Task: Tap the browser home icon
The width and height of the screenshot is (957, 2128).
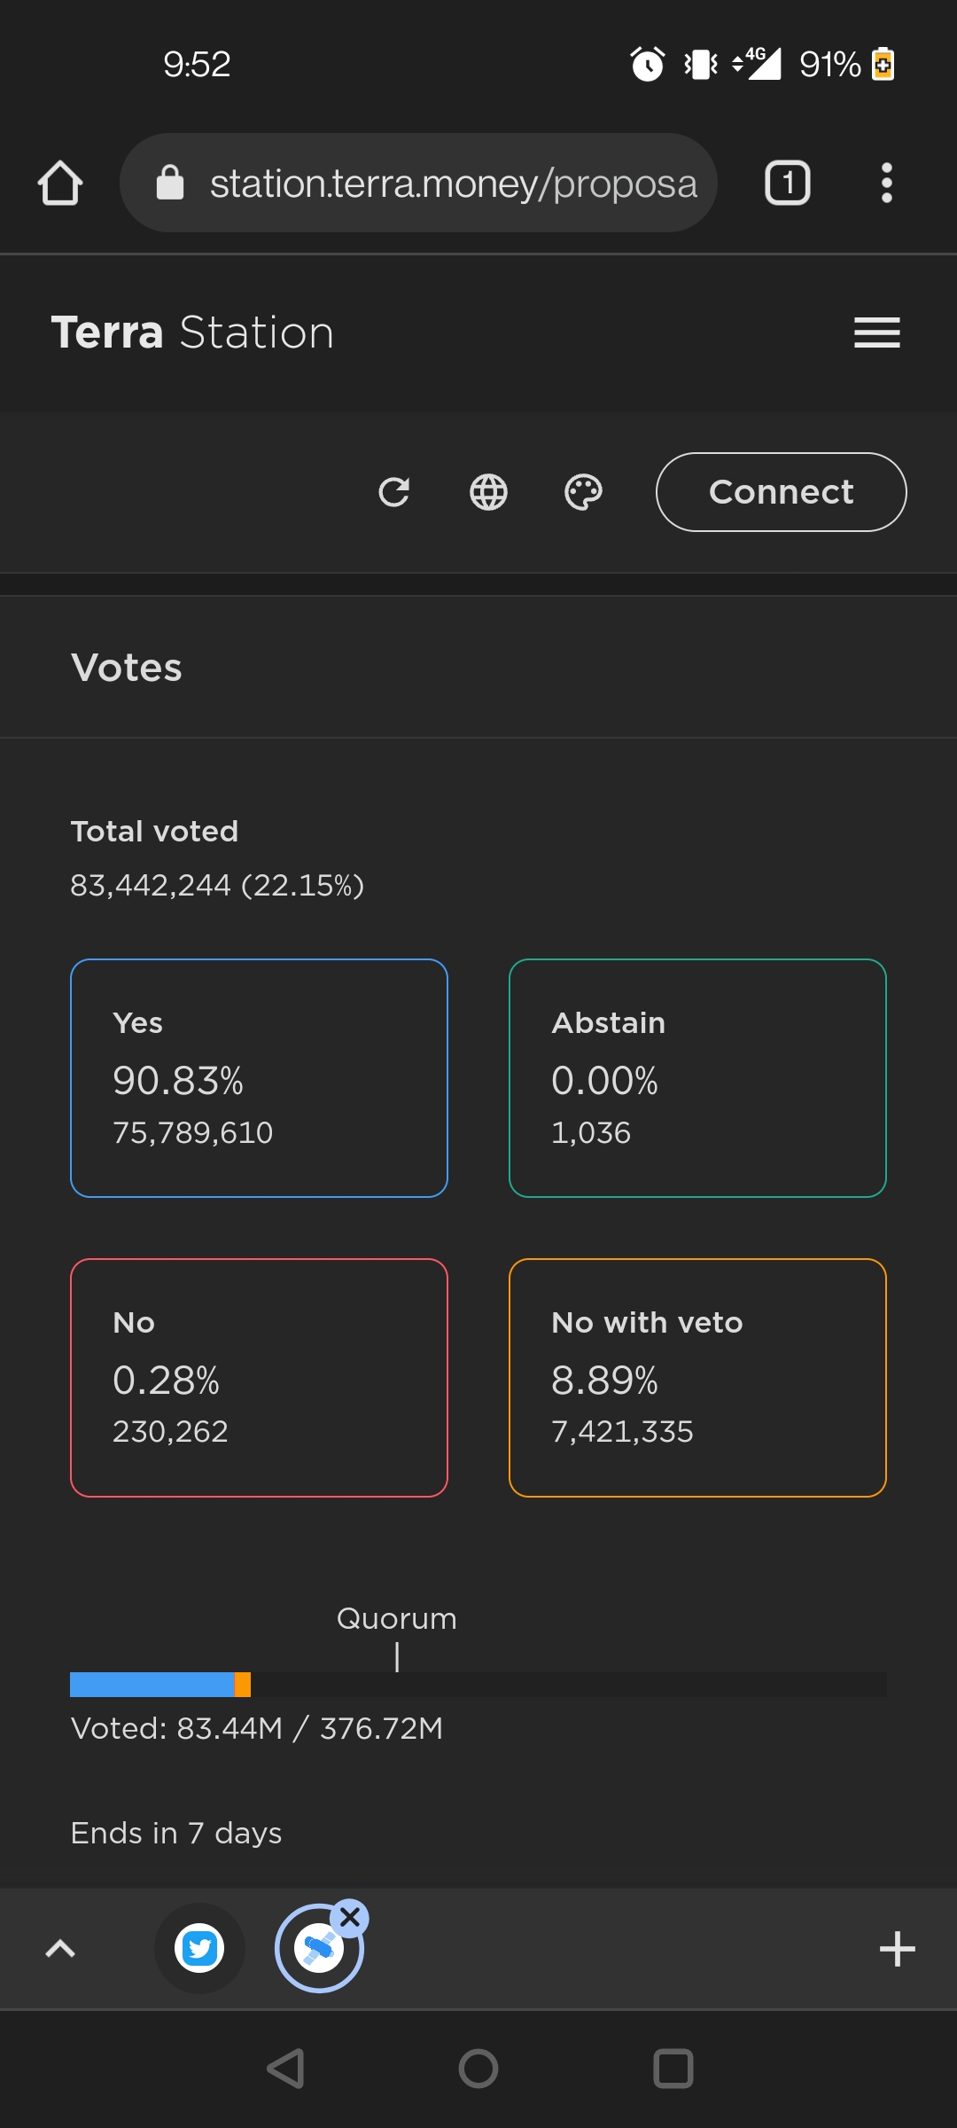Action: click(58, 183)
